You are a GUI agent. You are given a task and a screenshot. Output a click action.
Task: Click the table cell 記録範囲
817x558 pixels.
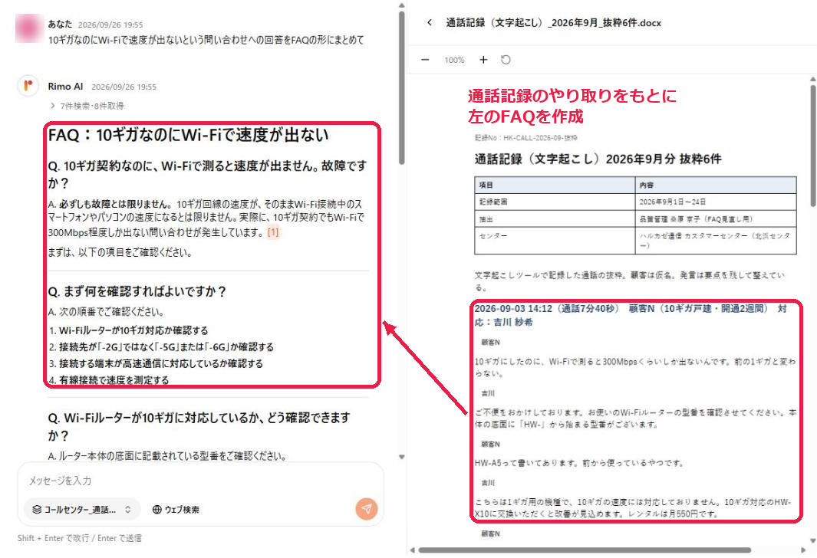pos(555,202)
